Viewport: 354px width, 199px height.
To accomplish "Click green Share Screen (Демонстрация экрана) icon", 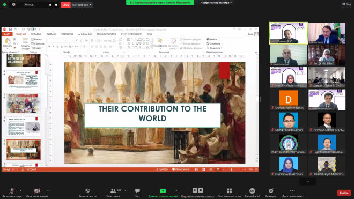I will click(163, 191).
